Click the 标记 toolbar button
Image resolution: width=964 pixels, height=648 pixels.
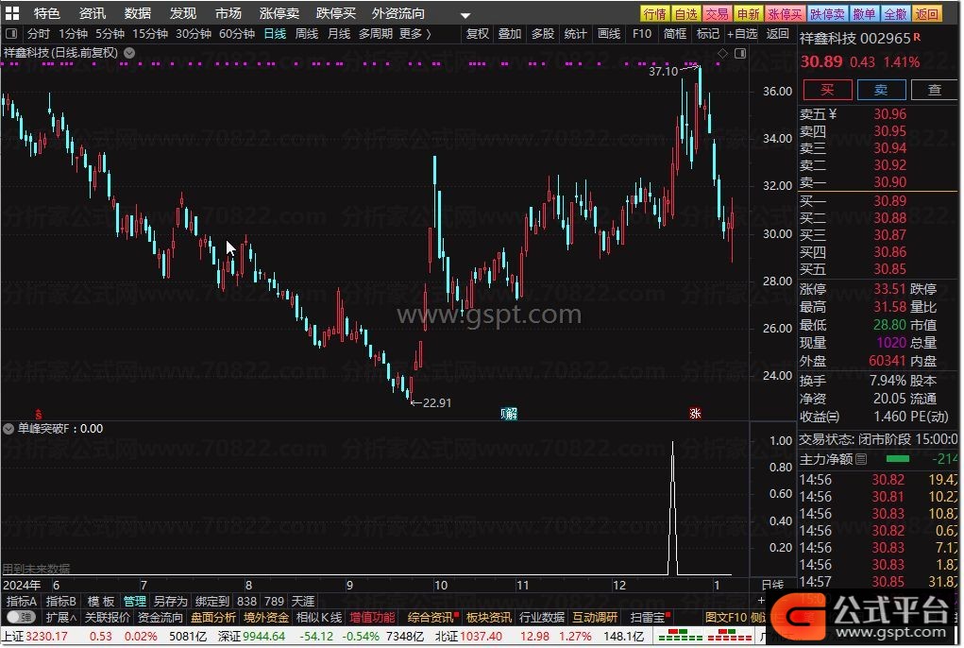pos(707,33)
